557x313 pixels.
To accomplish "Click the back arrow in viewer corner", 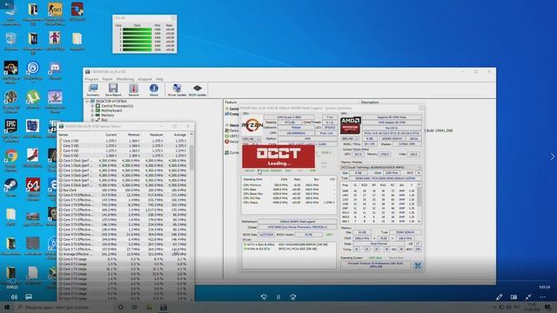I will (x=8, y=5).
